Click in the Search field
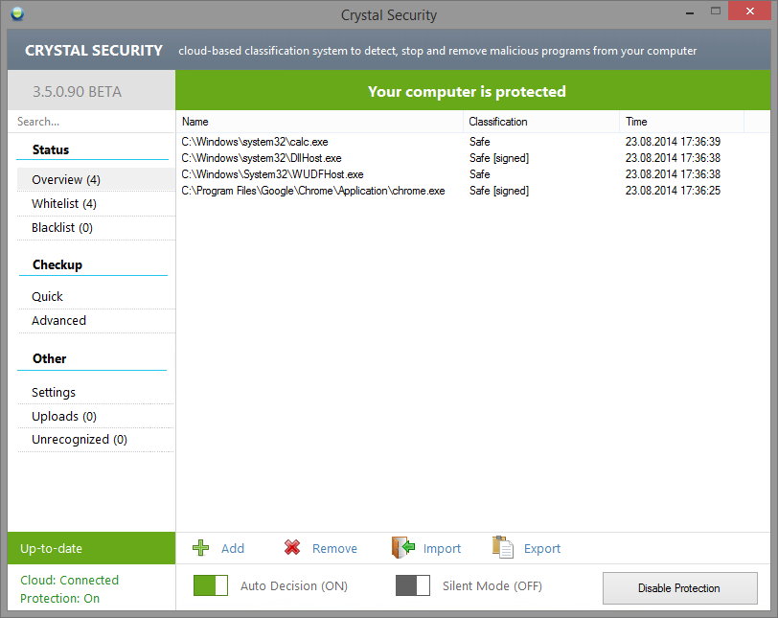 click(x=91, y=122)
